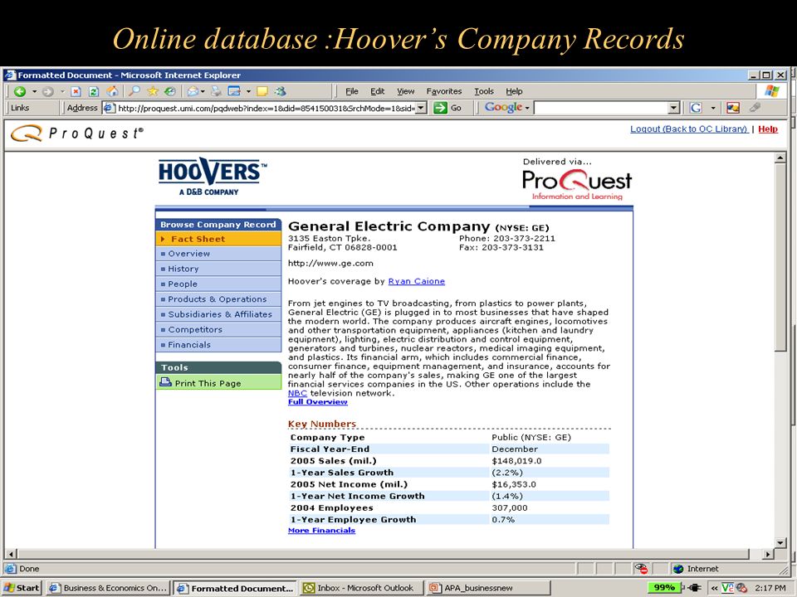Open the Edit menu

377,91
